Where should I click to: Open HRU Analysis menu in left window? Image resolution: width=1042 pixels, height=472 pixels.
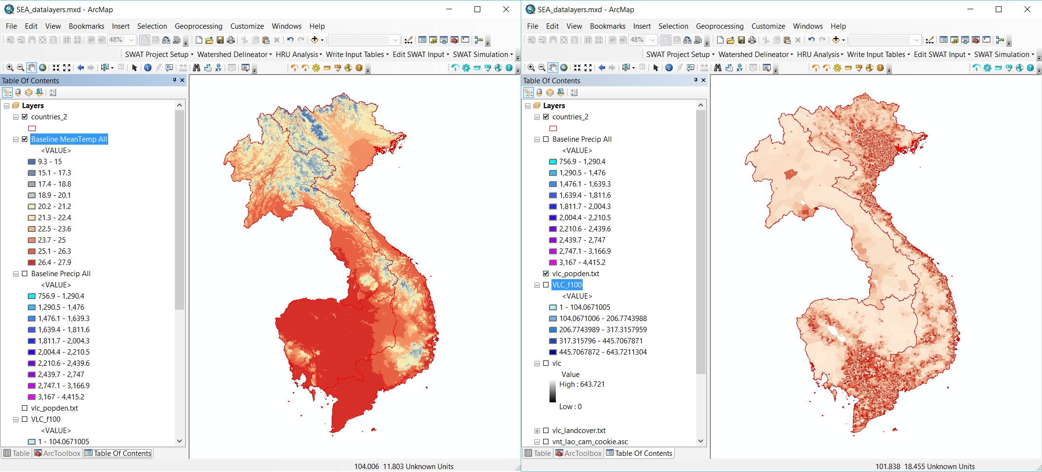(x=299, y=55)
